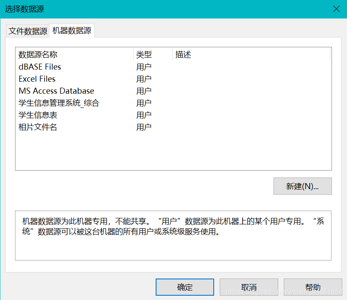Viewport: 347px width, 300px height.
Task: Select the MS Access Database entry
Action: point(56,91)
